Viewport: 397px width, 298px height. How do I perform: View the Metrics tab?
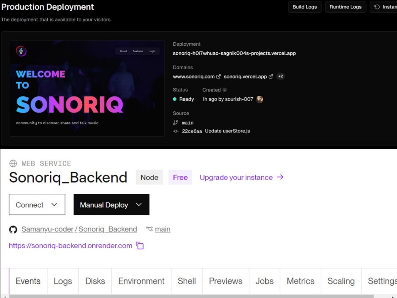point(300,281)
